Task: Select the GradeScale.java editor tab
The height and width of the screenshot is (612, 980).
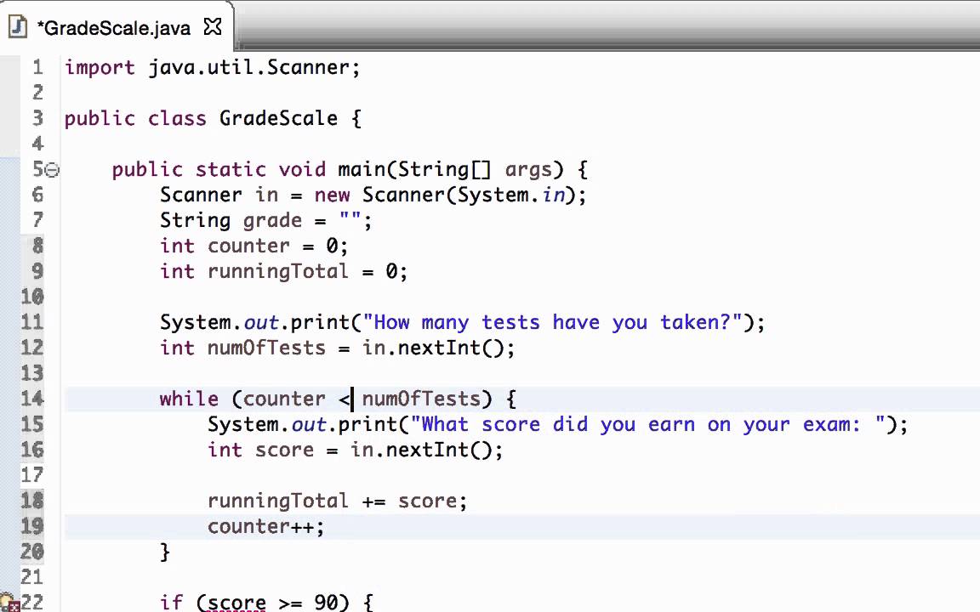Action: tap(117, 27)
